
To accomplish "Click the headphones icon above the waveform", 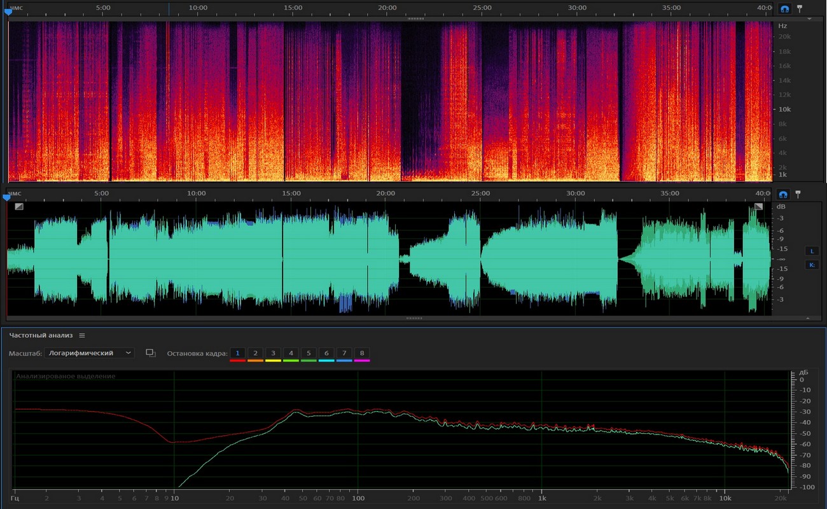I will (x=784, y=194).
